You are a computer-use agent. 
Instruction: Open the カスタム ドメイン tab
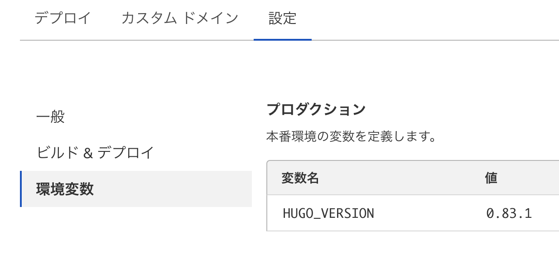(179, 19)
